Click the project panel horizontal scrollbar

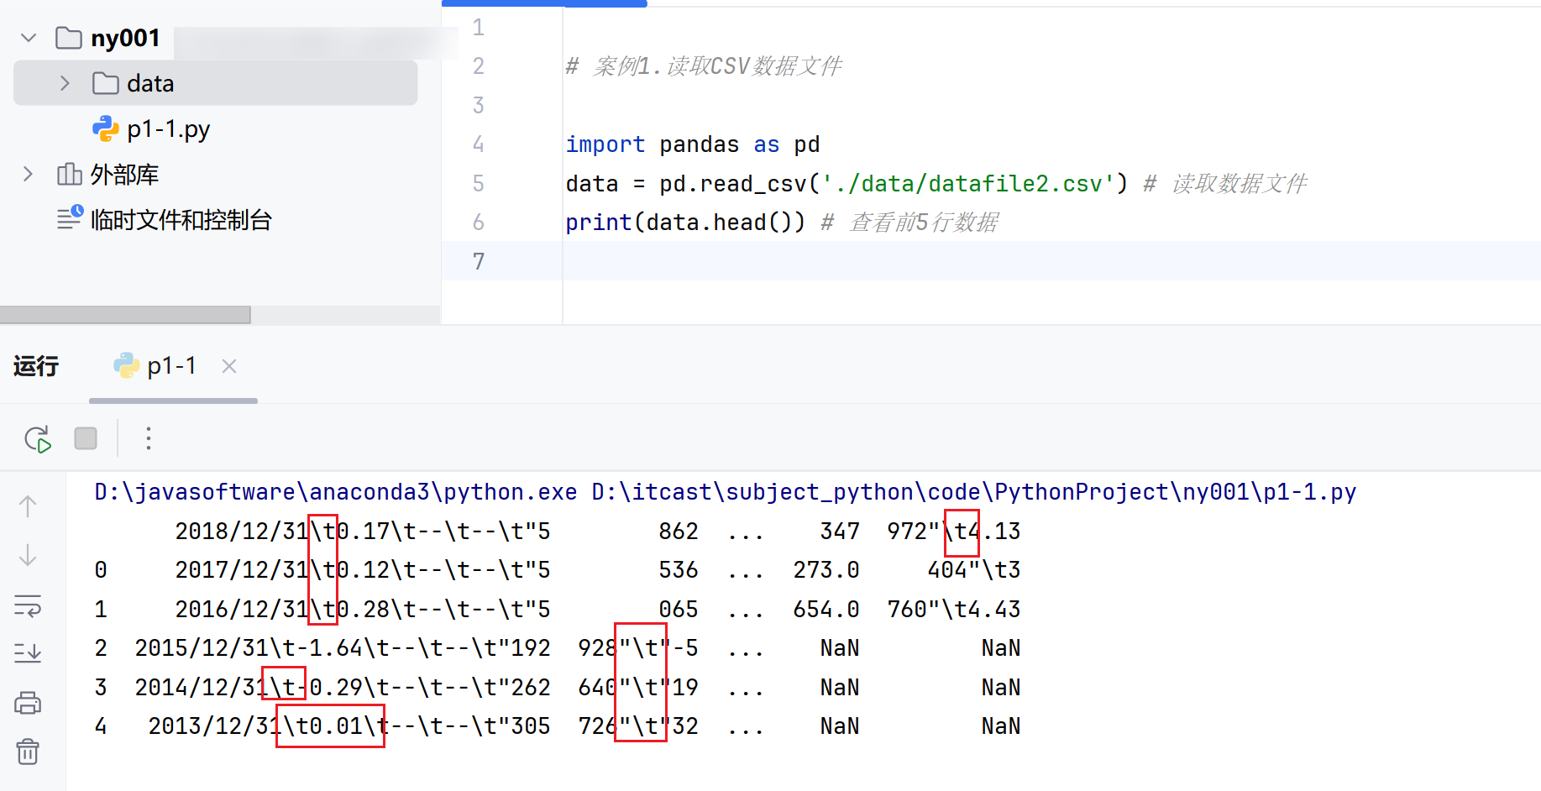(x=125, y=315)
